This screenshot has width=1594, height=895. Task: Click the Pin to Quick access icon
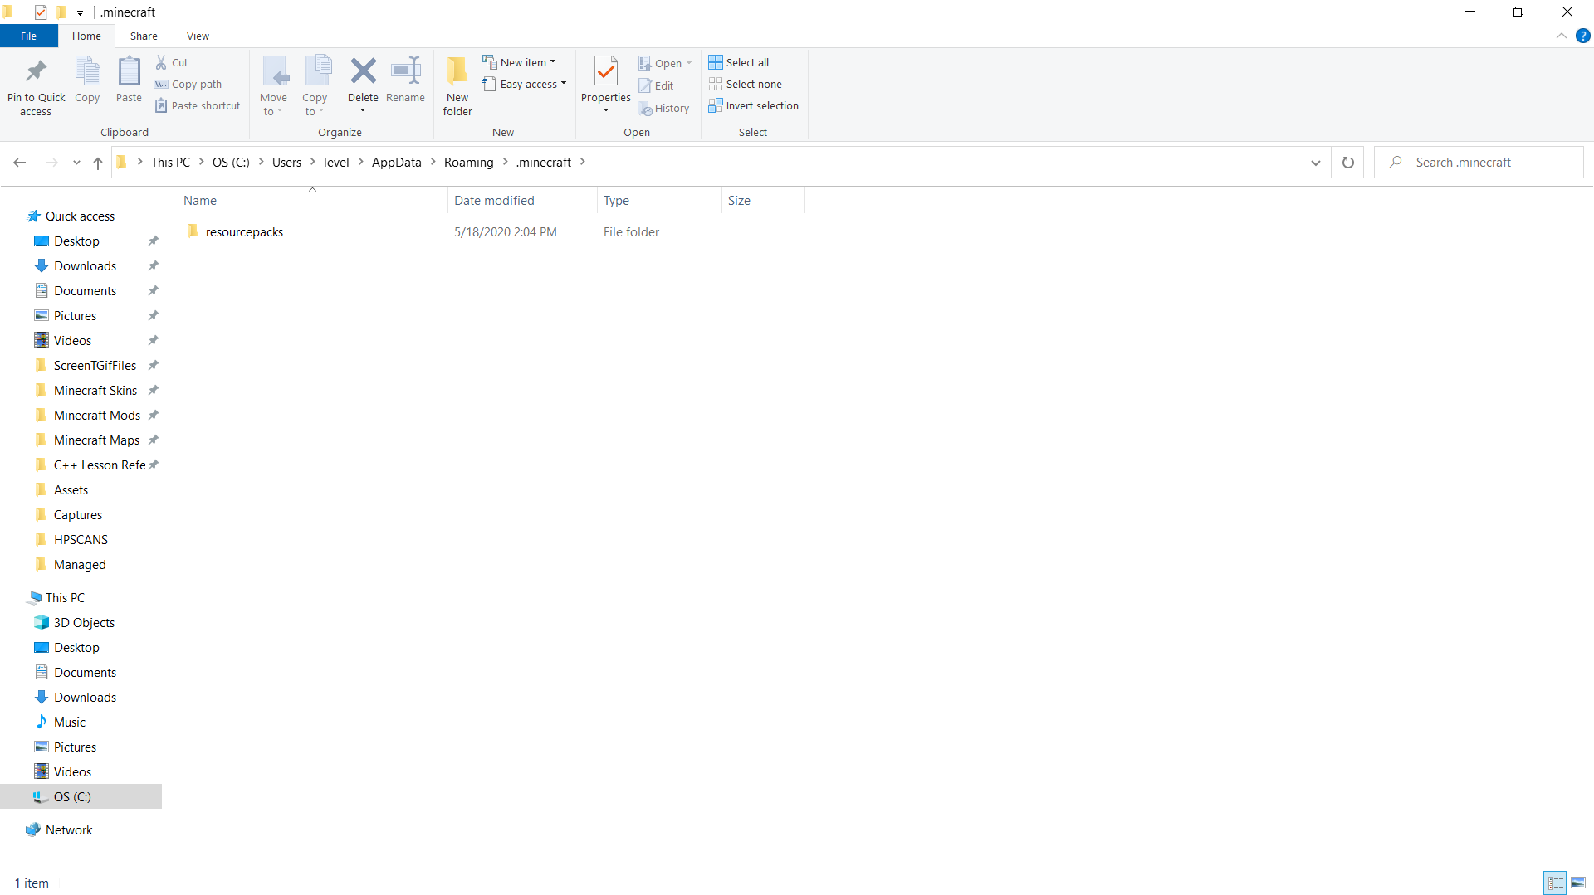point(36,71)
